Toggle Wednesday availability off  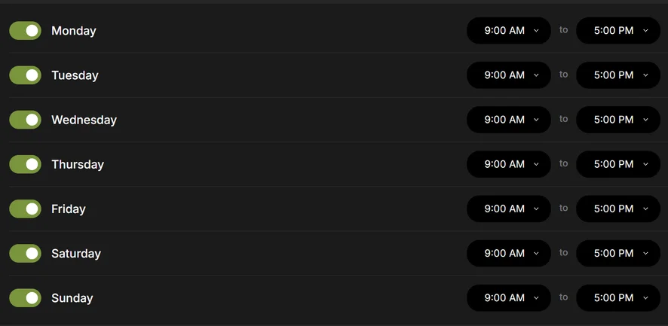pyautogui.click(x=25, y=120)
